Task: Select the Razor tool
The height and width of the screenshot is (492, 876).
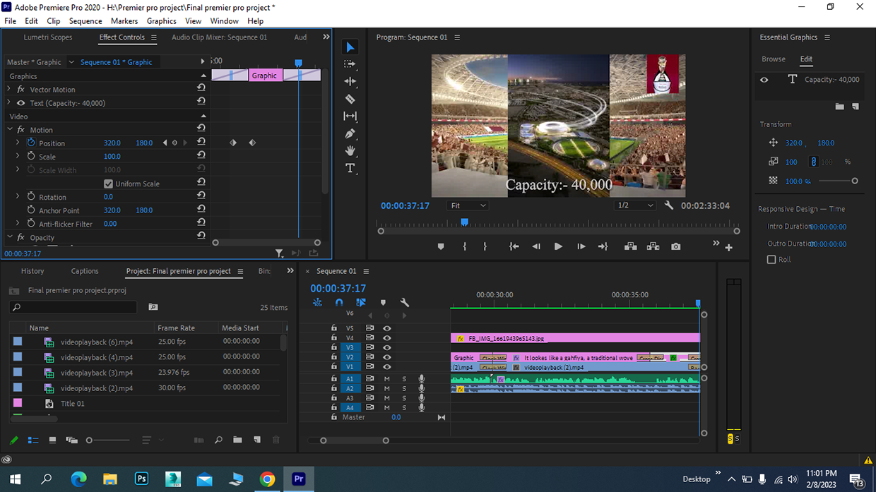Action: pyautogui.click(x=350, y=99)
